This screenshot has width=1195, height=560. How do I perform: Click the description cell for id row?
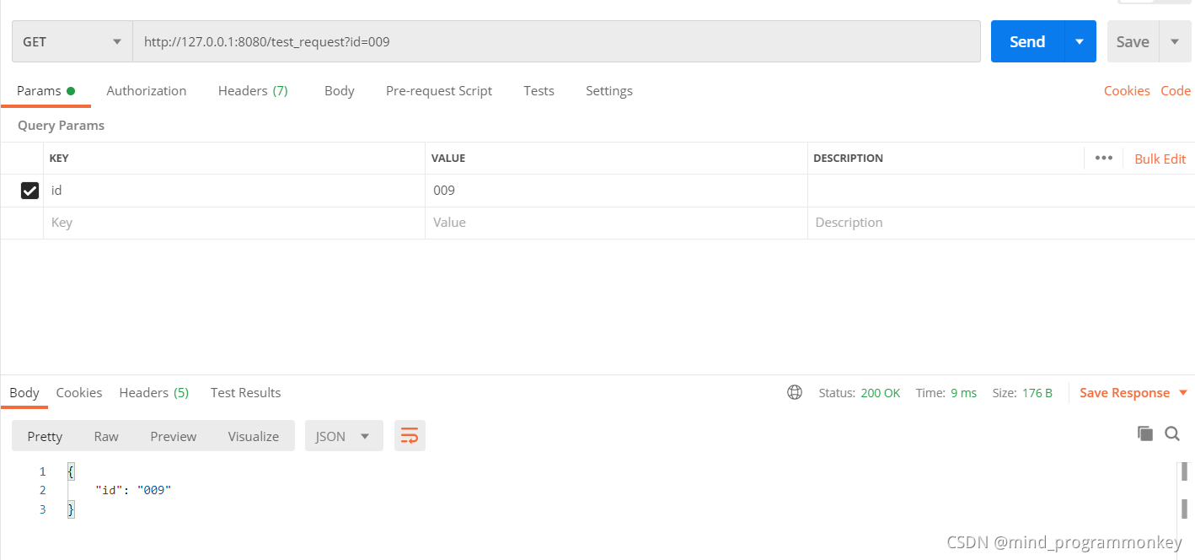tap(1001, 191)
